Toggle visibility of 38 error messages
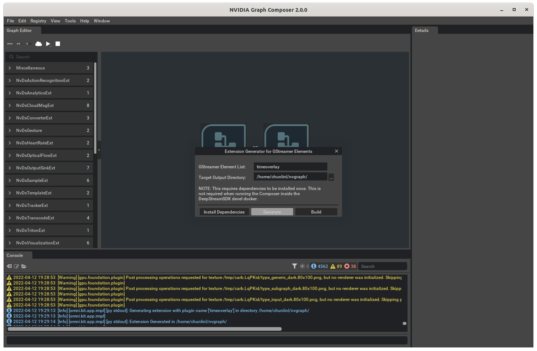Viewport: 537px width, 351px height. click(350, 266)
